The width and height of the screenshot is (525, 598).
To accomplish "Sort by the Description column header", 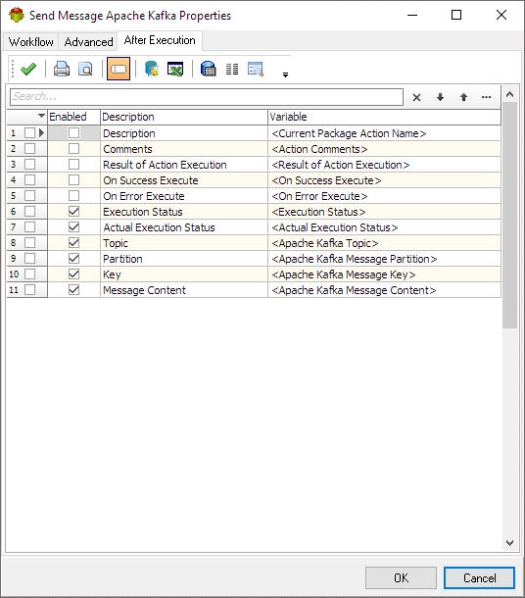I will tap(184, 117).
